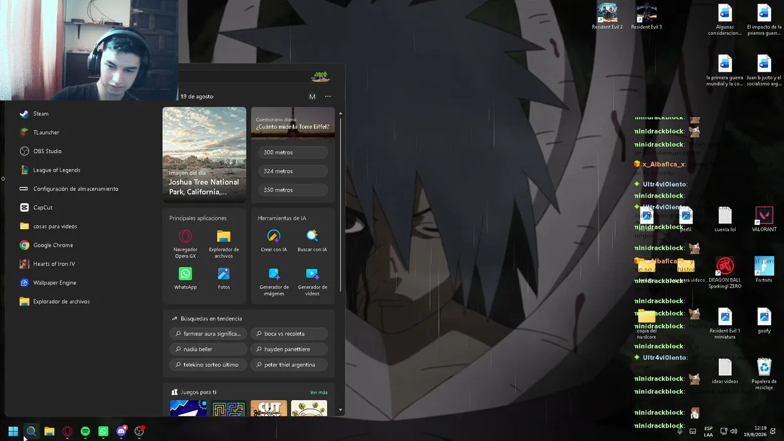This screenshot has height=441, width=784.
Task: Click the ESP LAA keyboard language indicator
Action: [708, 431]
